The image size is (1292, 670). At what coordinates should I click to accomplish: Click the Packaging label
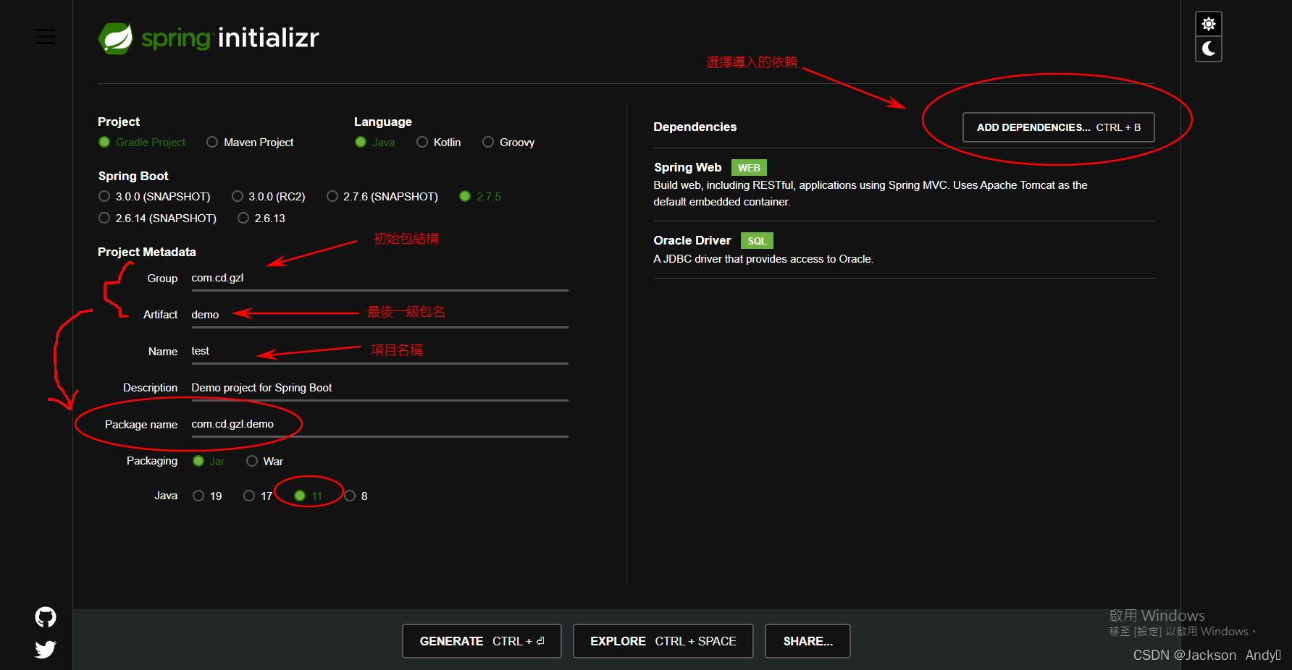click(151, 461)
